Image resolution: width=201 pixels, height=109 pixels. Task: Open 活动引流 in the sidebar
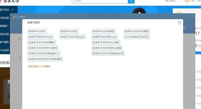click(4, 34)
